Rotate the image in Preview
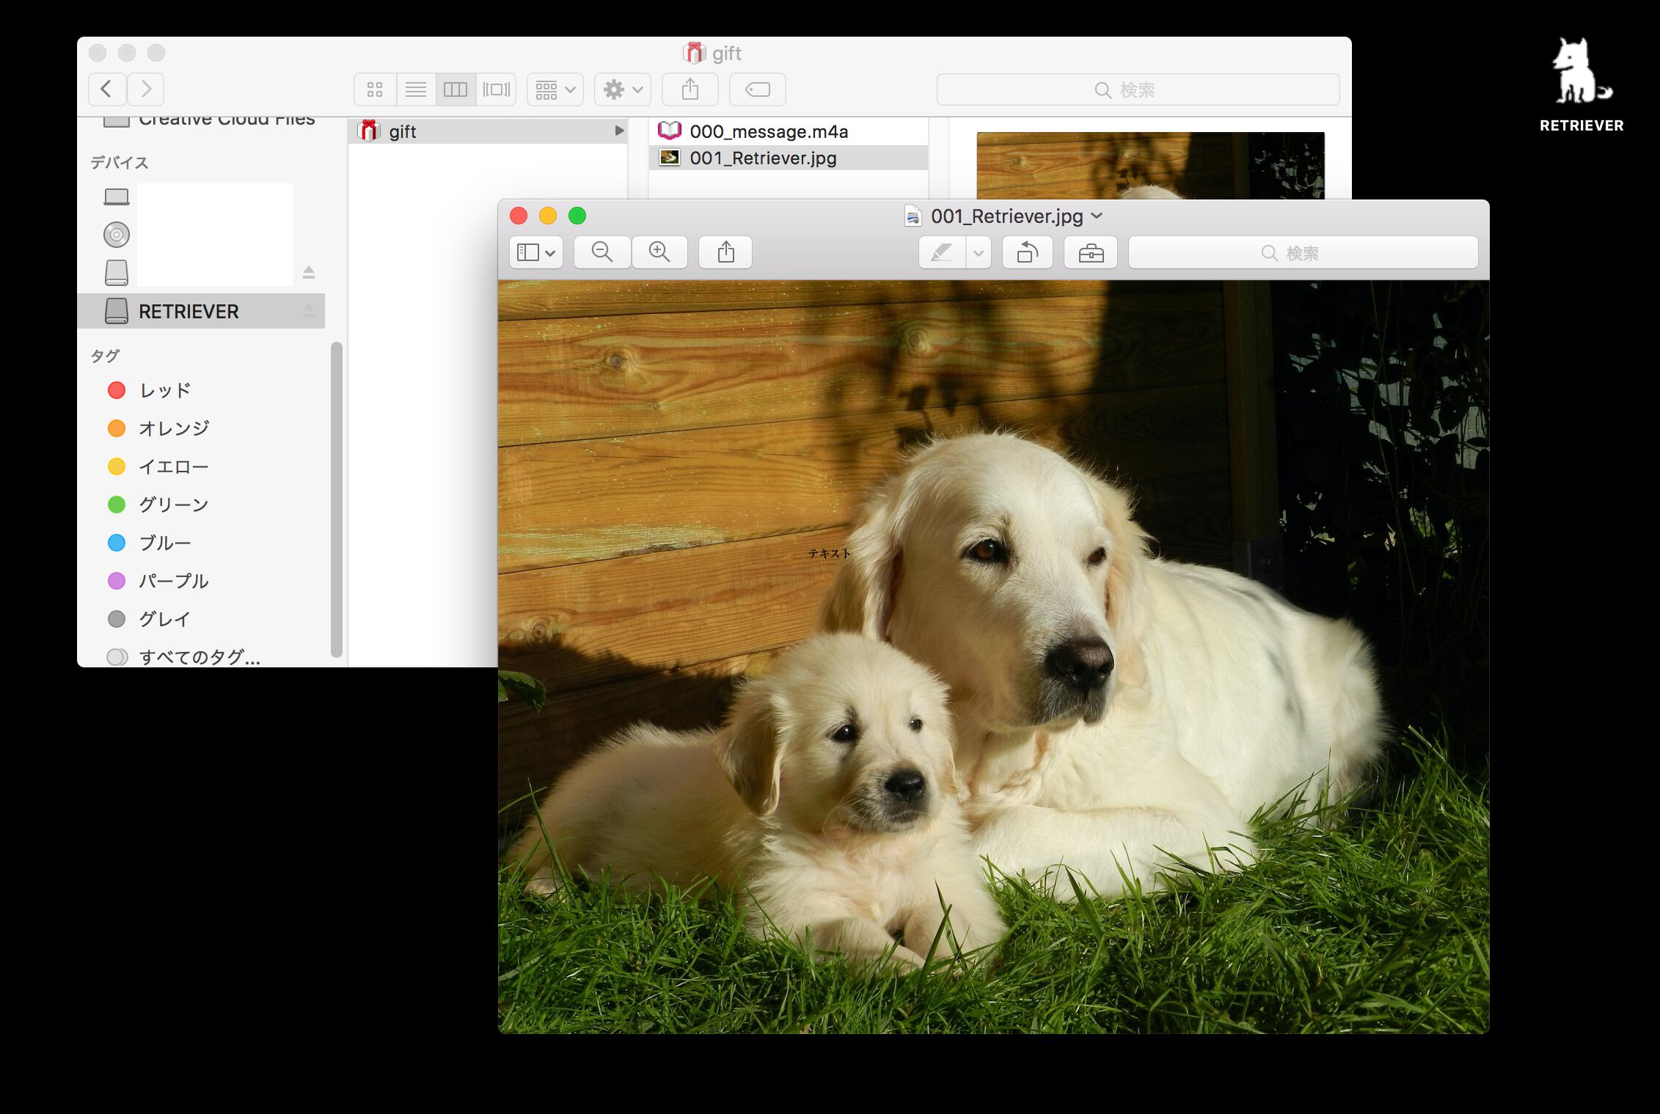This screenshot has width=1660, height=1114. (1028, 252)
